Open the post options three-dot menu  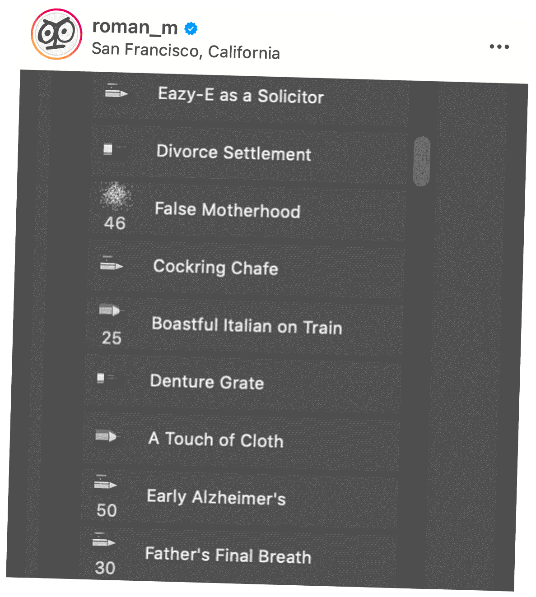point(499,46)
